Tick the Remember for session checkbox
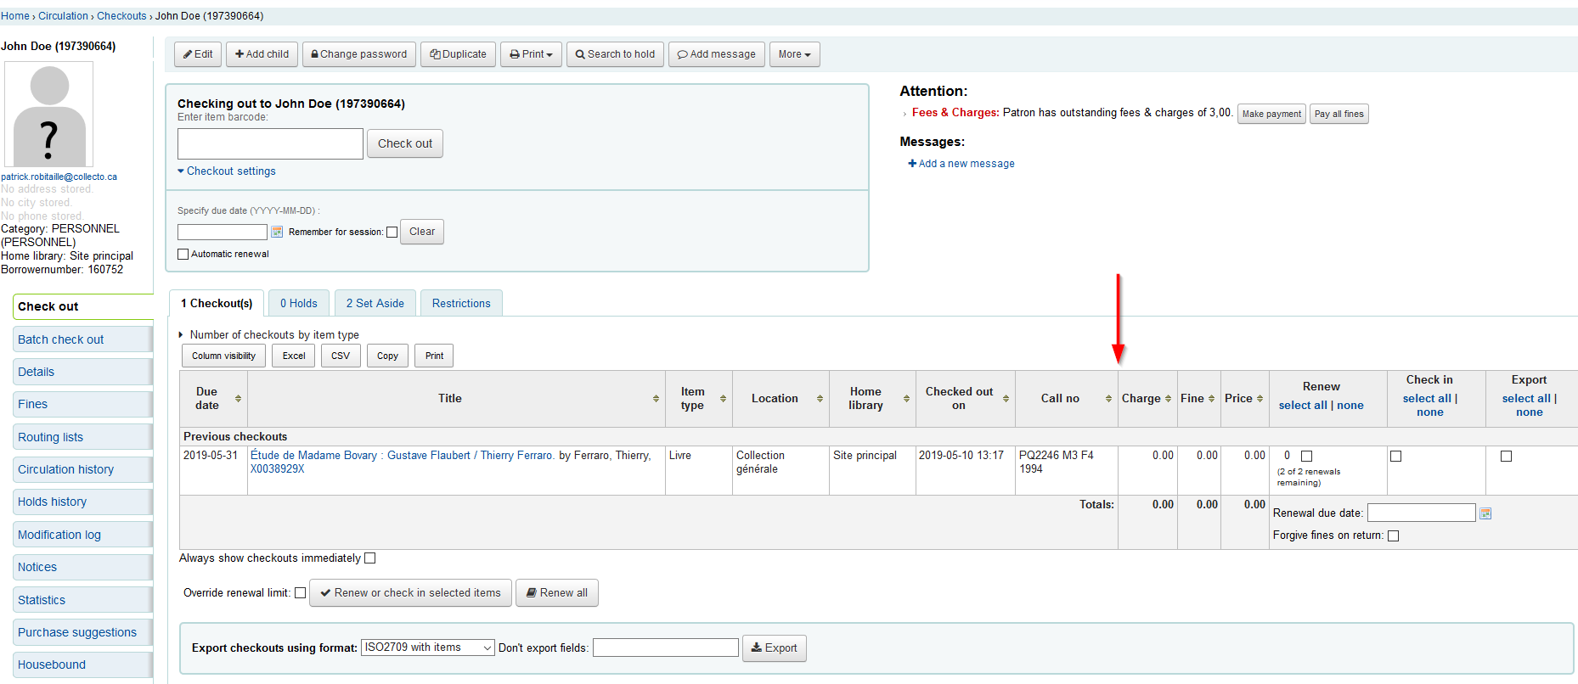Screen dimensions: 1578x684 coord(392,233)
